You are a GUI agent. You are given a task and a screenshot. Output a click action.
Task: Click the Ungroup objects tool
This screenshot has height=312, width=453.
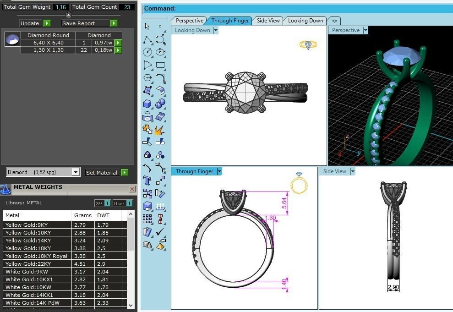pos(160,155)
